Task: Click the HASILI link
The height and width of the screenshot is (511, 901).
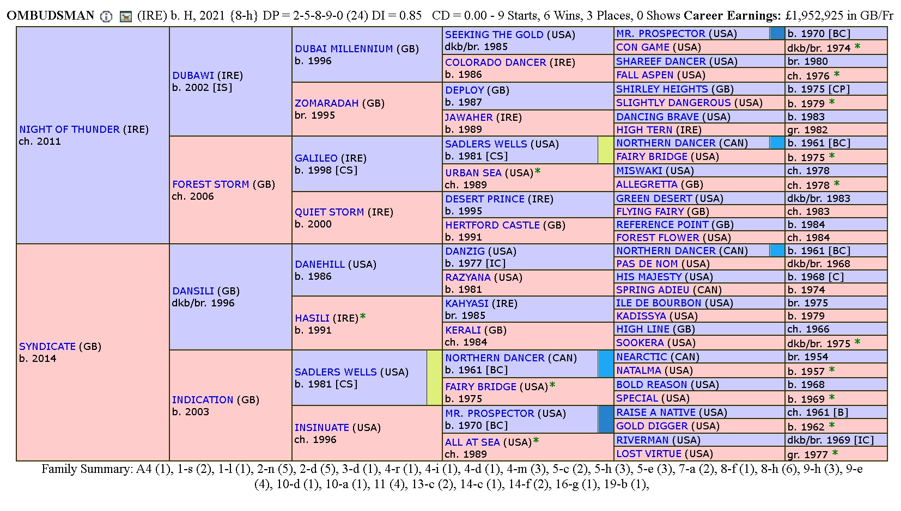Action: 312,318
